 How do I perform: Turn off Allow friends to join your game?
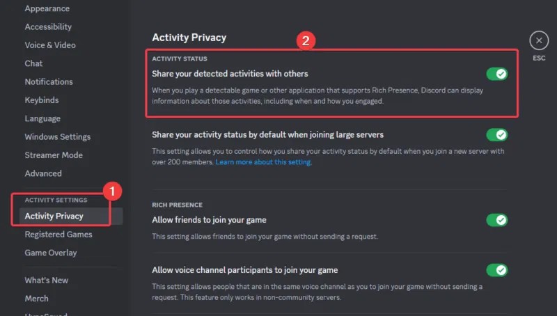496,220
